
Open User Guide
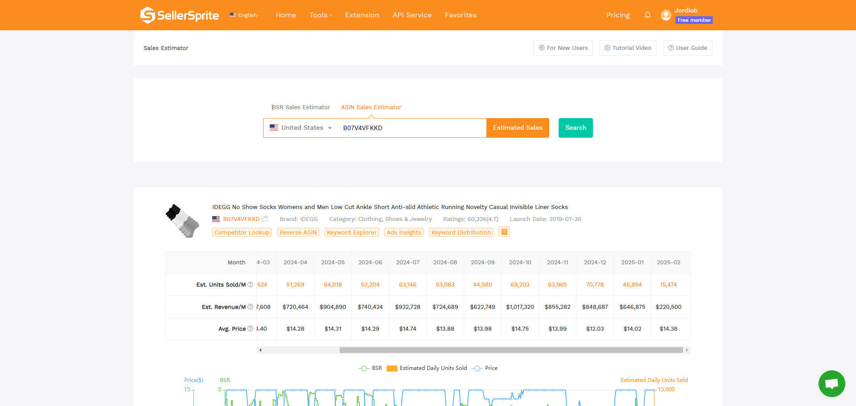point(687,48)
